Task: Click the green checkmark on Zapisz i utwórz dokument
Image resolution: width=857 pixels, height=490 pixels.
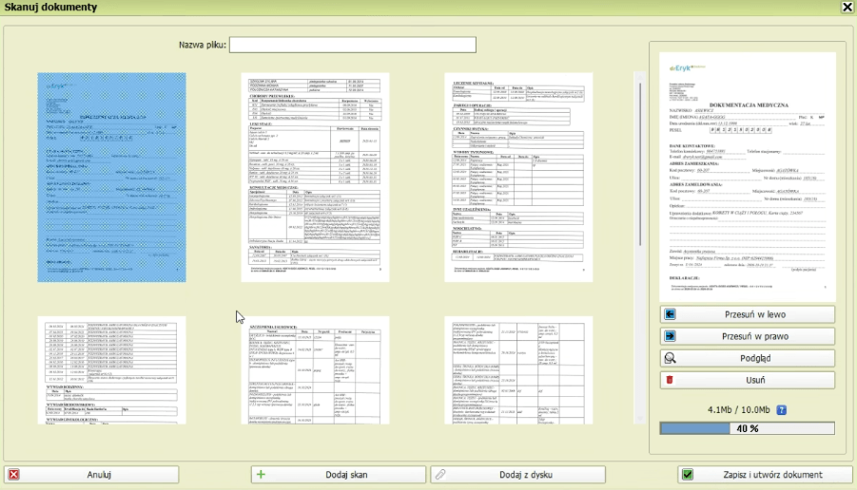Action: pos(688,474)
